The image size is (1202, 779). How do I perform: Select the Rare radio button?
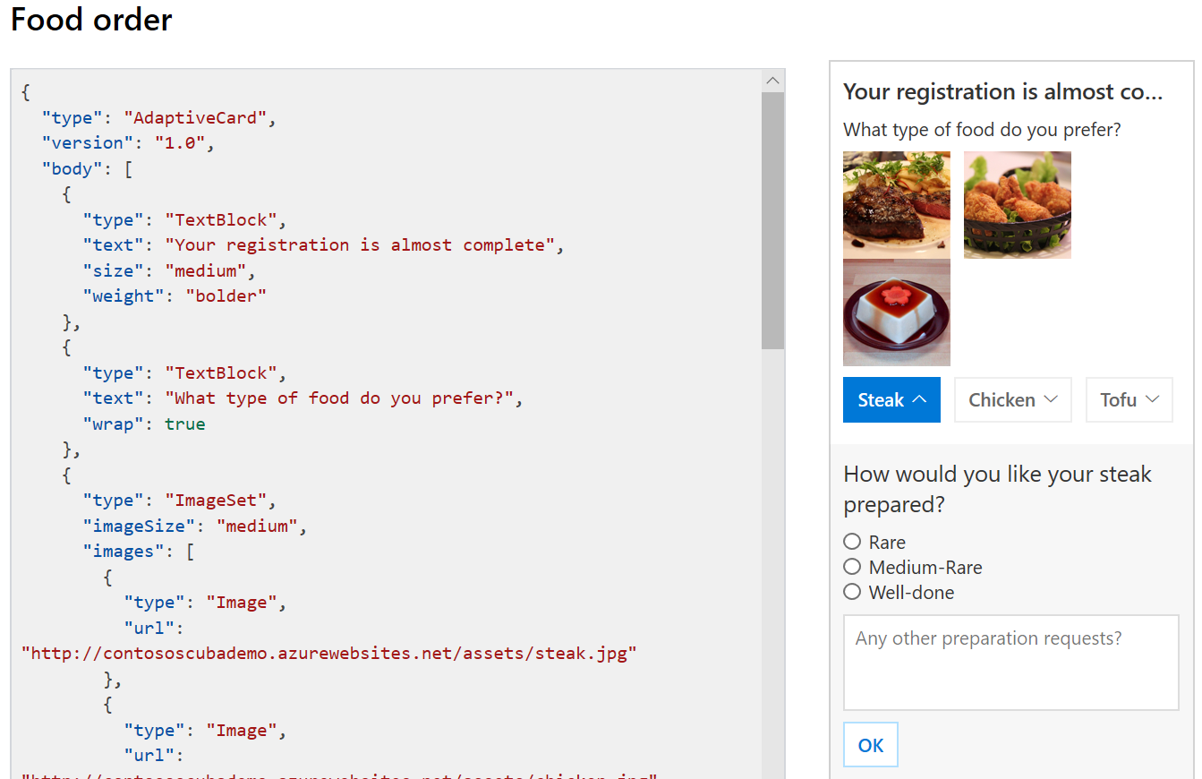tap(852, 542)
